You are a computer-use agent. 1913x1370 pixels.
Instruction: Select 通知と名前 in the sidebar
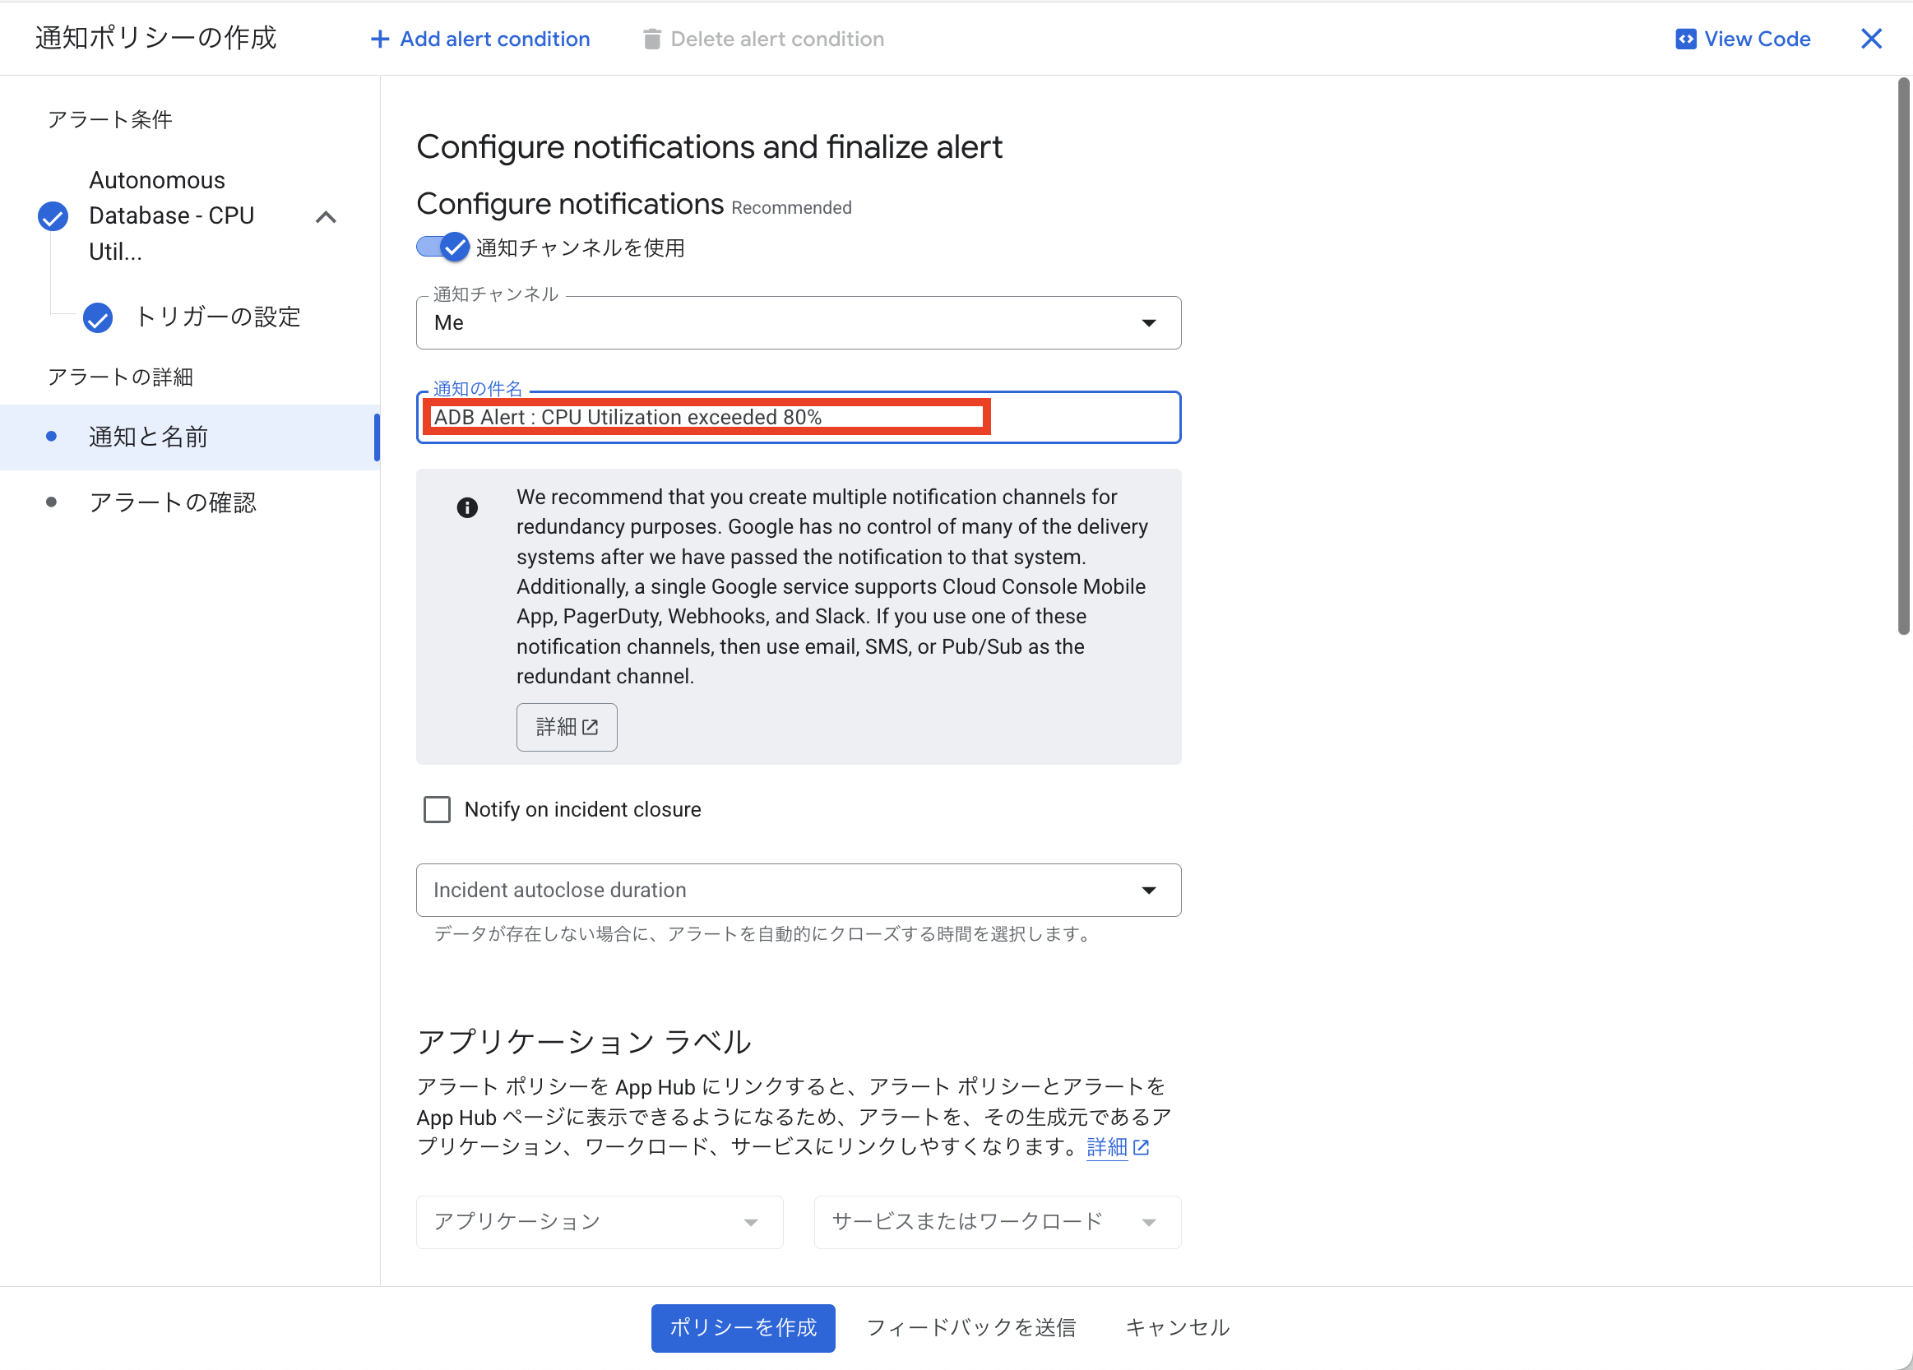(x=147, y=436)
